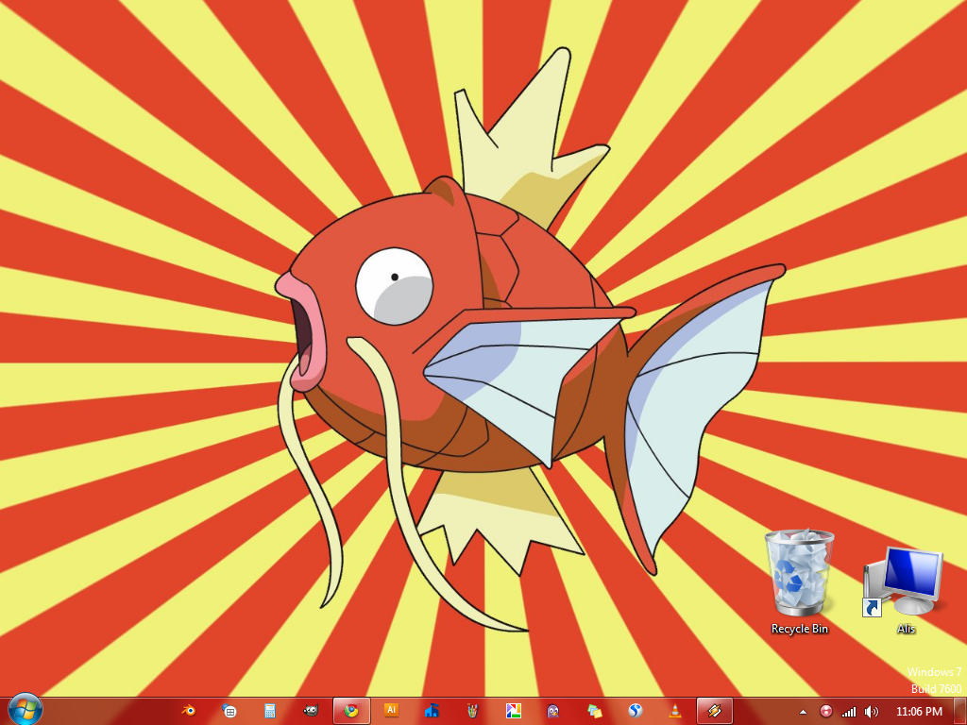Select the Recycle Bin desktop icon
Image resolution: width=967 pixels, height=725 pixels.
[x=799, y=582]
